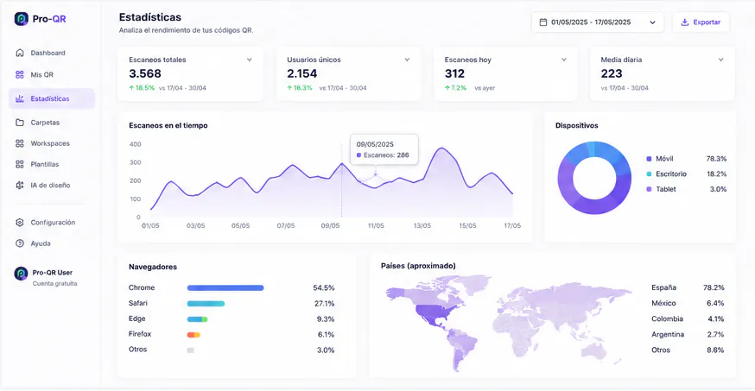Click the 13/05 axis date label

point(422,225)
